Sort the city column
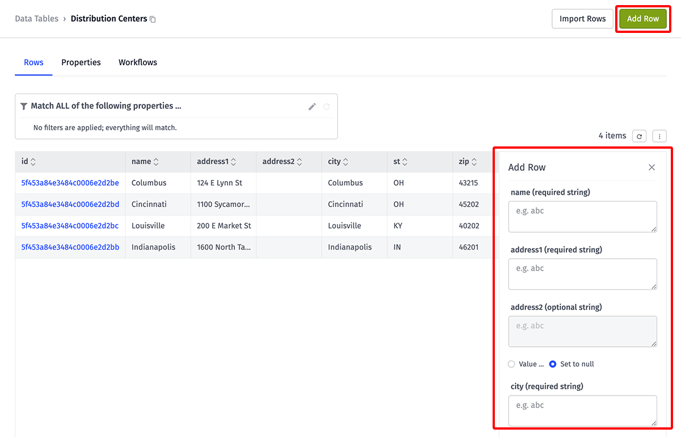Image resolution: width=681 pixels, height=437 pixels. click(346, 162)
